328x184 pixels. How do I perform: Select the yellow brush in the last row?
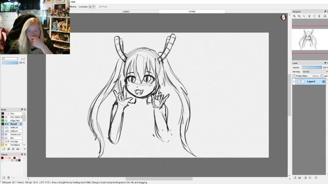12,145
